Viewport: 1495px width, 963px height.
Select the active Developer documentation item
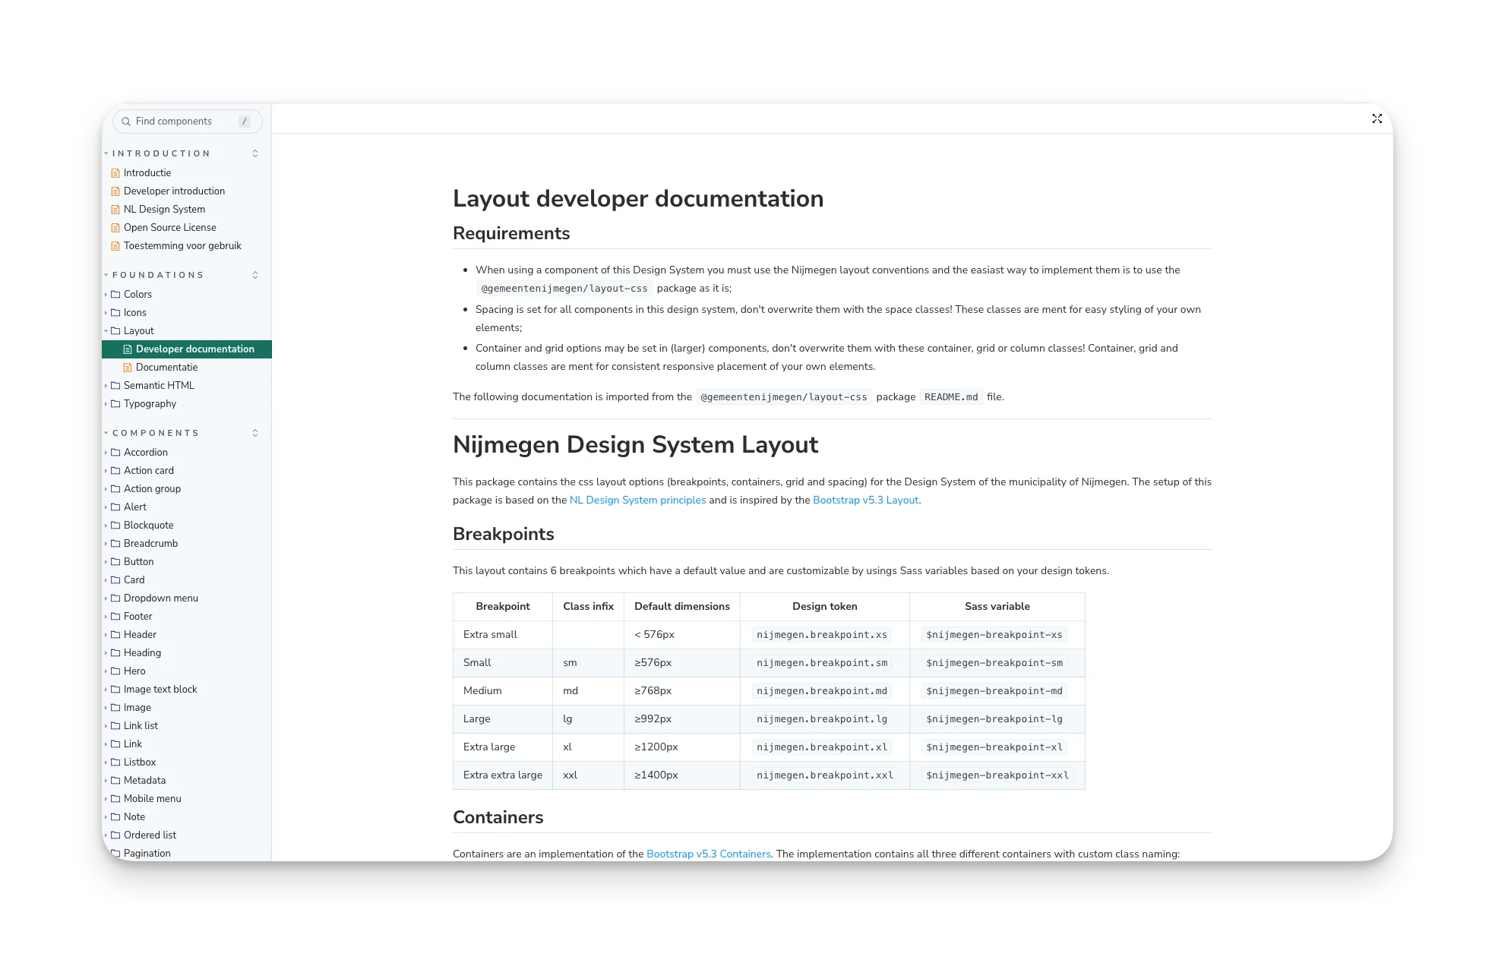(187, 349)
